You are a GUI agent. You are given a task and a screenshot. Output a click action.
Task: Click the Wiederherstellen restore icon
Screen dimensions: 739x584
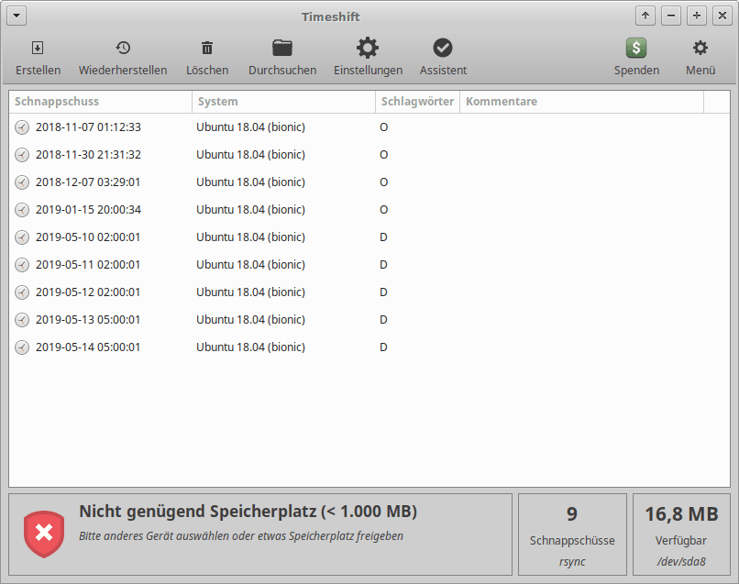123,48
